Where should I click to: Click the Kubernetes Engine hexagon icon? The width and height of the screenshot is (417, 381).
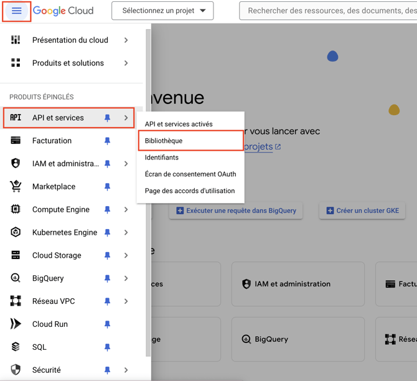(16, 232)
